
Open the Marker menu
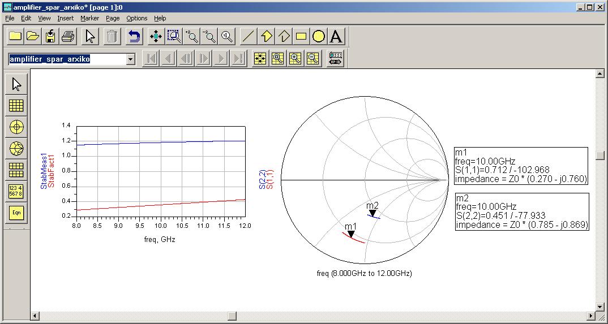coord(89,18)
